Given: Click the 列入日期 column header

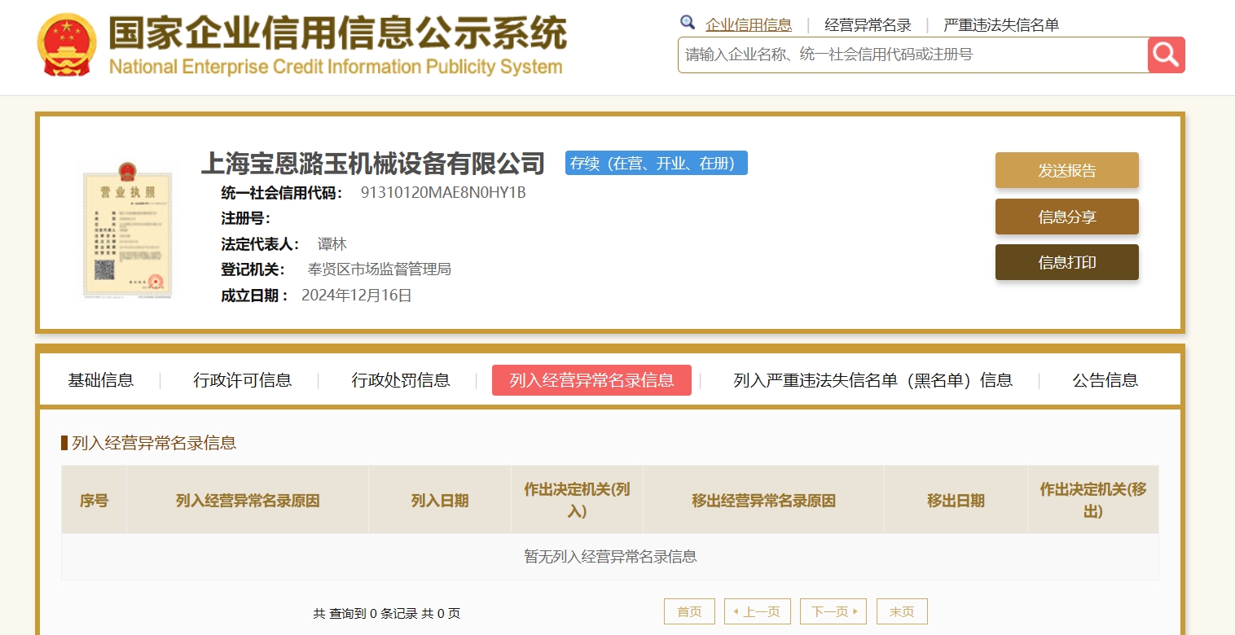Looking at the screenshot, I should [x=440, y=501].
